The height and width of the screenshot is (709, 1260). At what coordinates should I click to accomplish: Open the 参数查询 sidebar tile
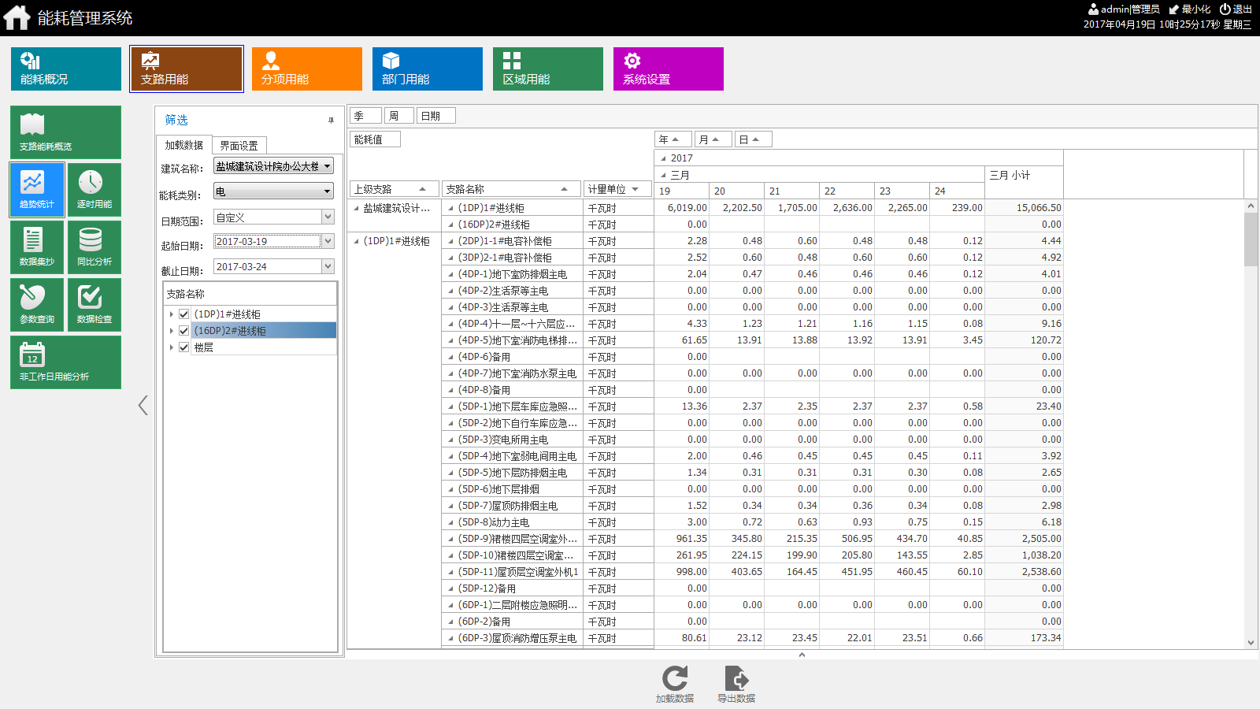tap(37, 305)
